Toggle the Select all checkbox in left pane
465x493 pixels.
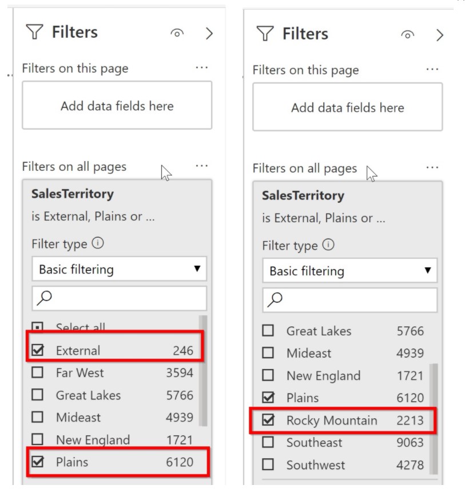38,326
